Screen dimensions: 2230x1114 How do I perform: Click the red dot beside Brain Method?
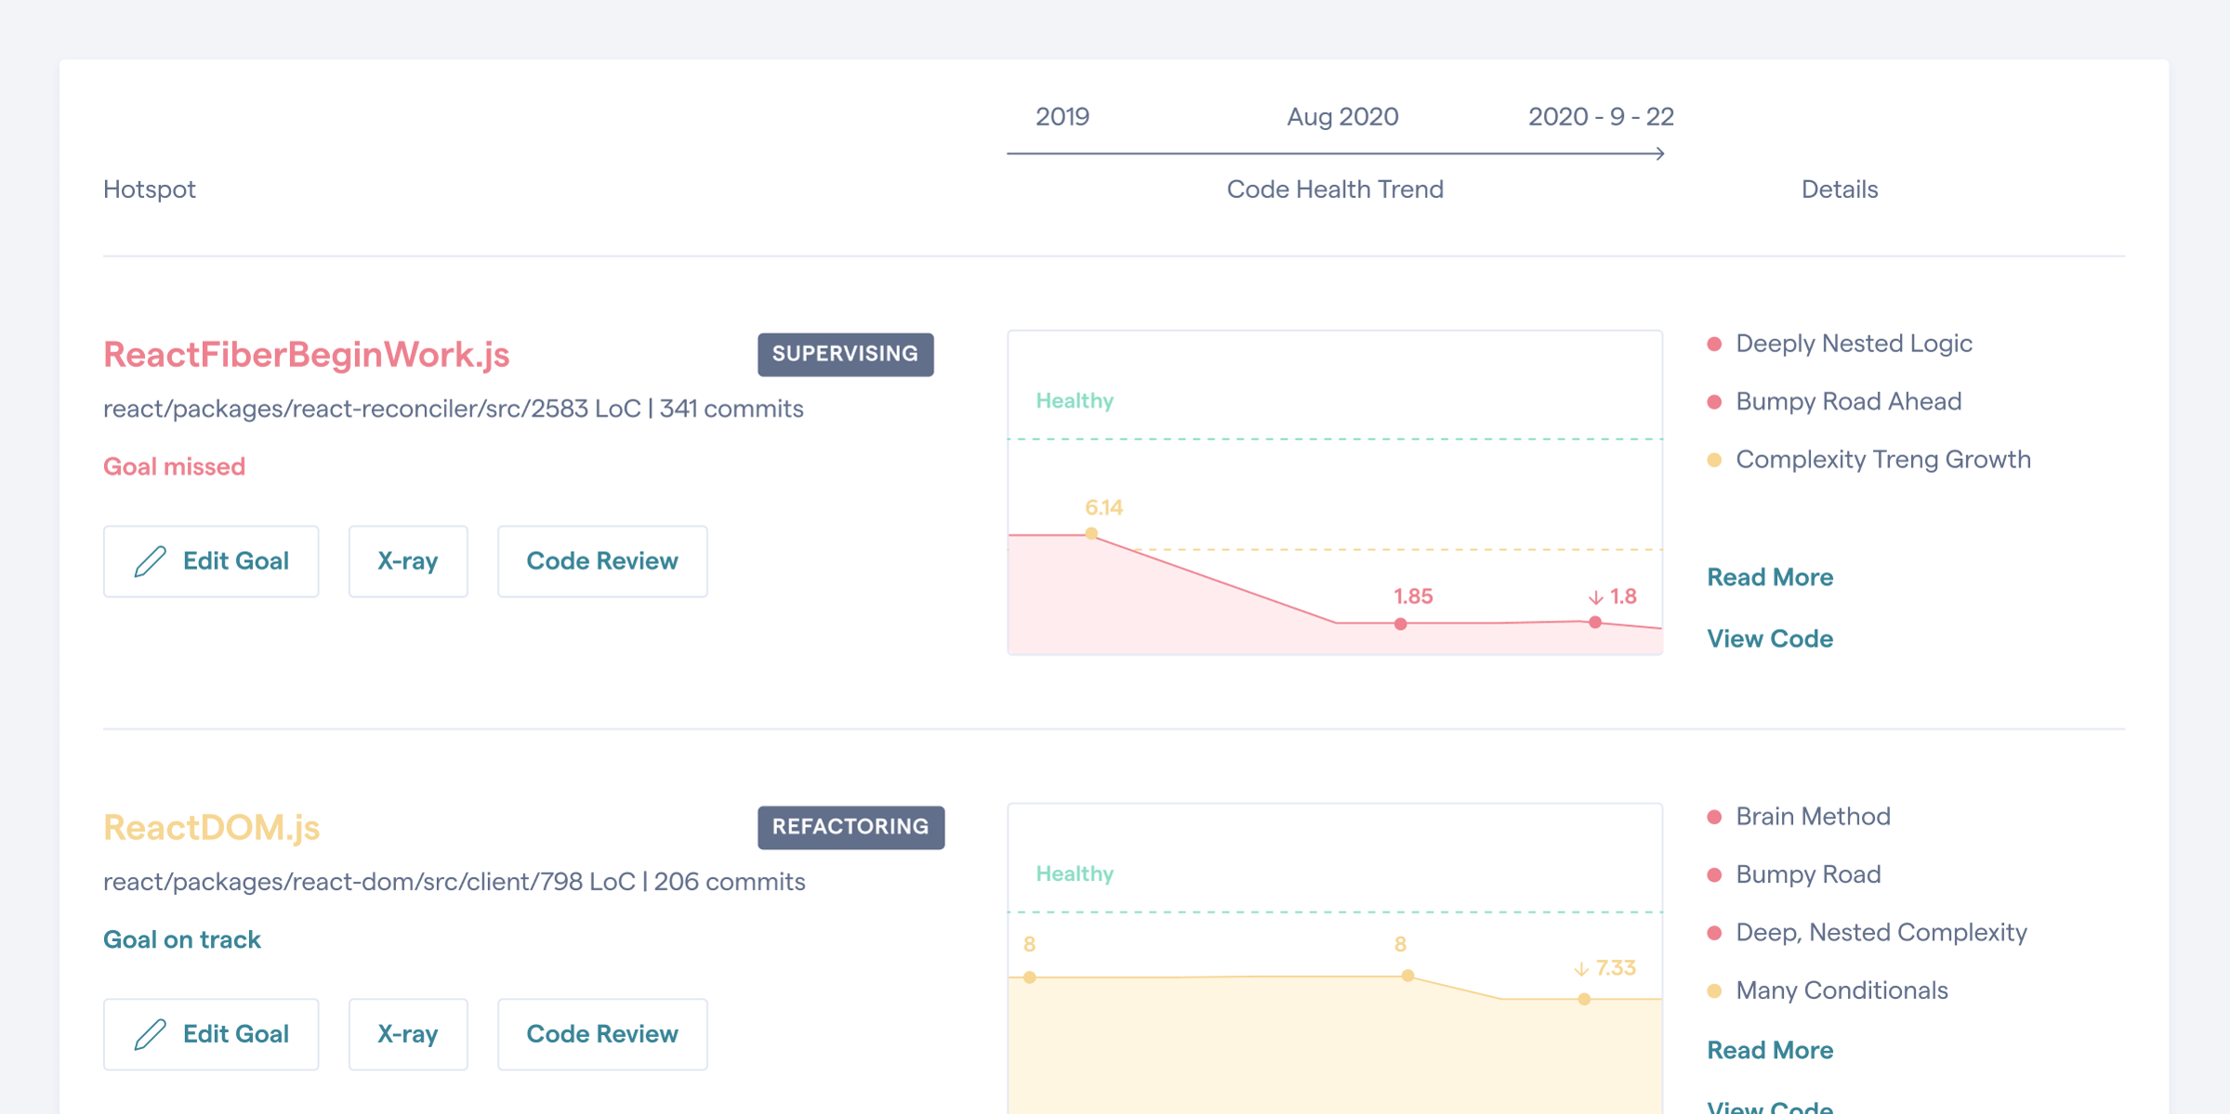click(x=1715, y=817)
